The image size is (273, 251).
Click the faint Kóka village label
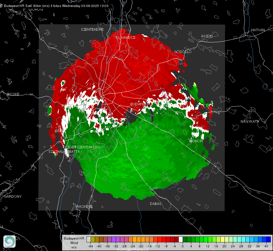226,98
